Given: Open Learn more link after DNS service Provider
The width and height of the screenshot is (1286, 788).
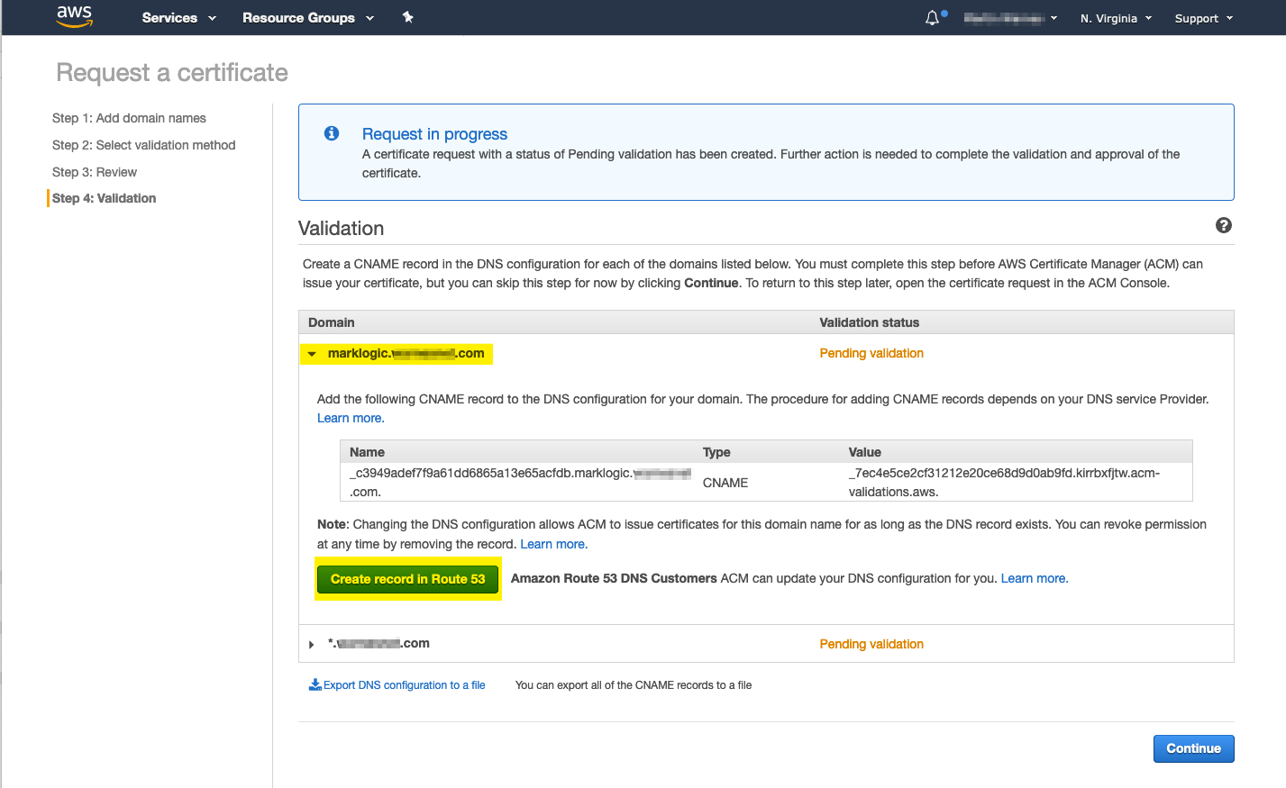Looking at the screenshot, I should tap(351, 418).
